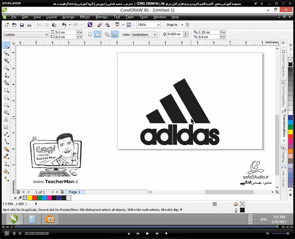Open the Arrange menu
Image resolution: width=295 pixels, height=239 pixels.
(x=68, y=17)
